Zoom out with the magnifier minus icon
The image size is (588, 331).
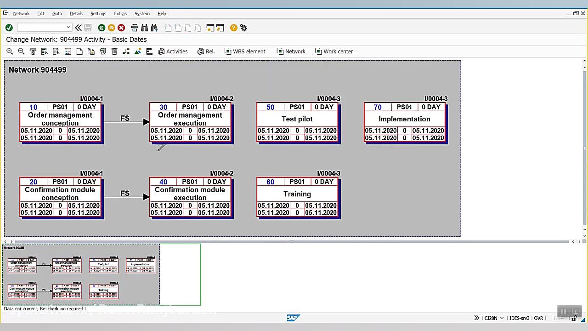(x=21, y=51)
